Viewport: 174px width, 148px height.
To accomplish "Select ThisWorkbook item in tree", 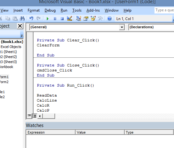I will [x=7, y=67].
